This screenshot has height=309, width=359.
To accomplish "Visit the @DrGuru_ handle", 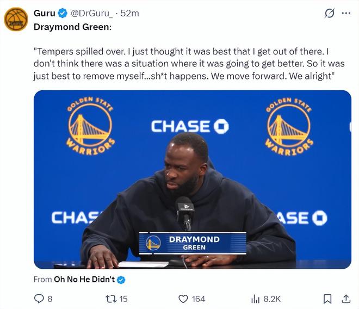I will [92, 13].
